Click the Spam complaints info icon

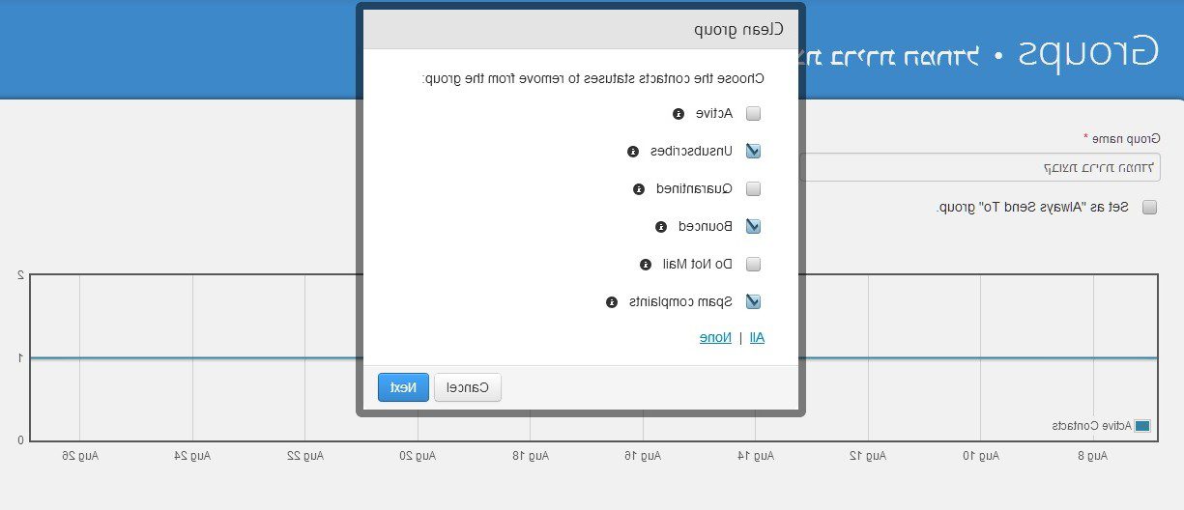[x=611, y=301]
